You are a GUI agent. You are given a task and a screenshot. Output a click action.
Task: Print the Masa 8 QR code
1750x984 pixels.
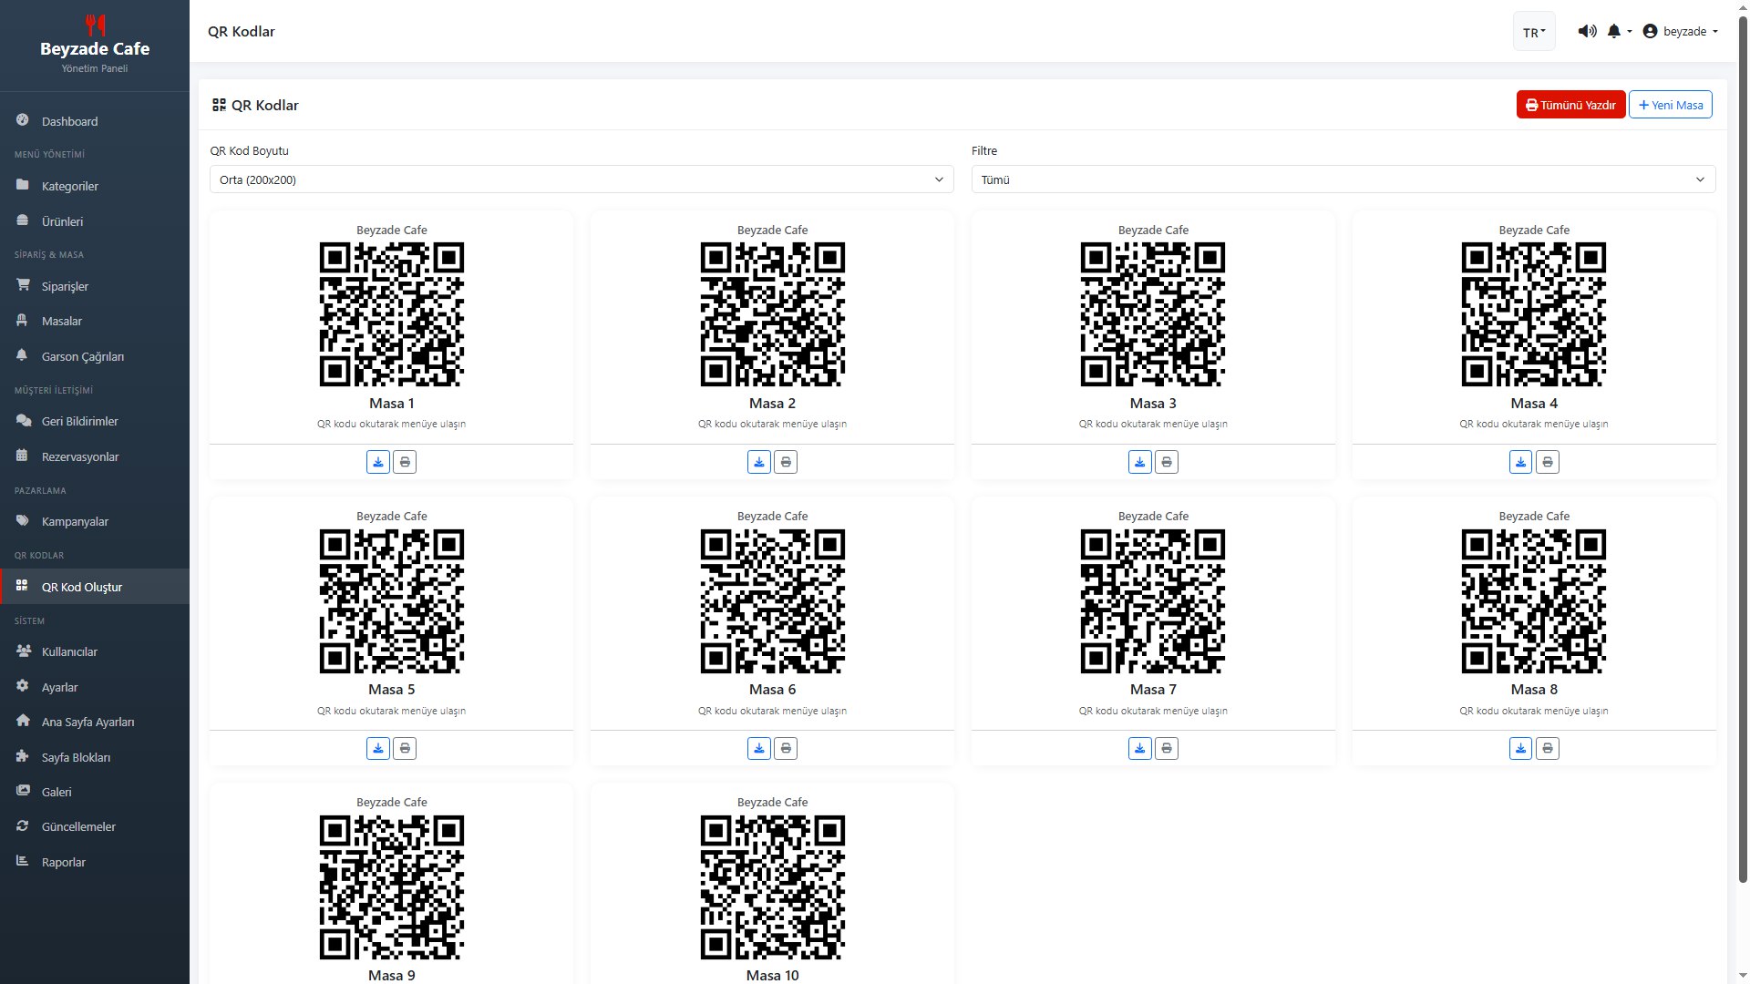[x=1548, y=749]
